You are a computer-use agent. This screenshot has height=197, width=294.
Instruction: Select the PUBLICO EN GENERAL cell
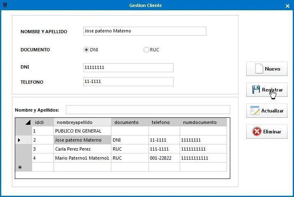(x=82, y=131)
